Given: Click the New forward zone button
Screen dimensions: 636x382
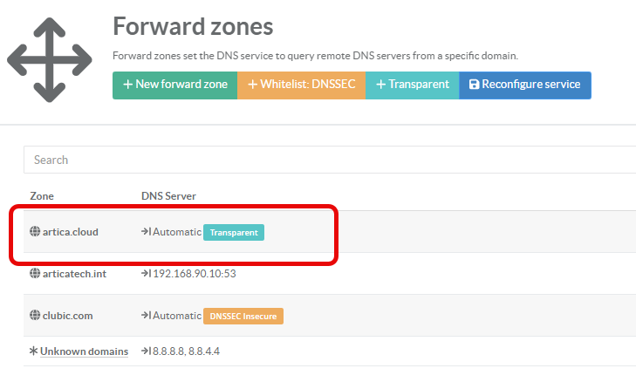Looking at the screenshot, I should tap(174, 85).
